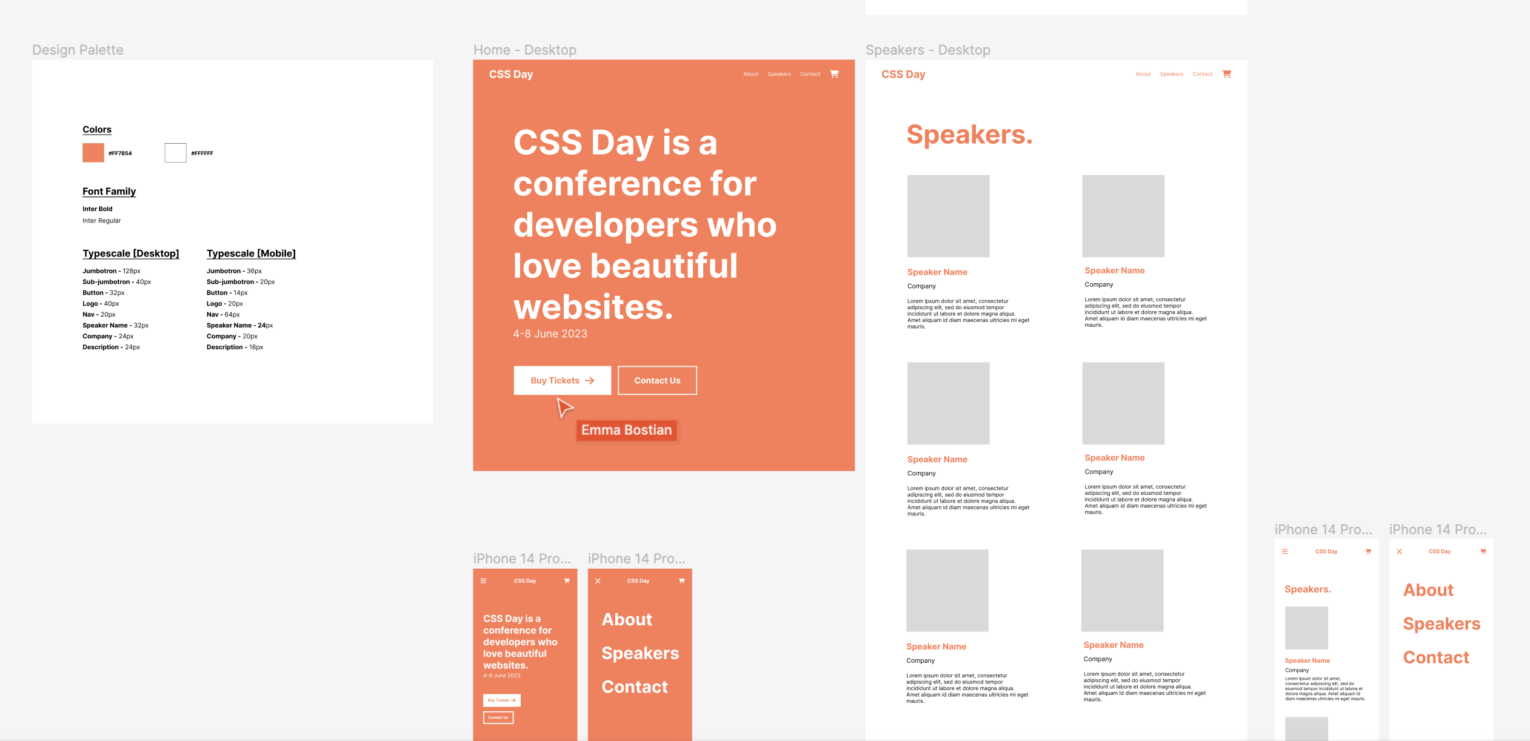Expand the Typescale Mobile section
This screenshot has width=1530, height=741.
tap(252, 253)
